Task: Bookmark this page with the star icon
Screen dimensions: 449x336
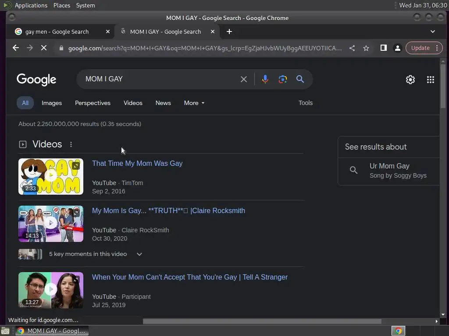Action: pyautogui.click(x=366, y=48)
